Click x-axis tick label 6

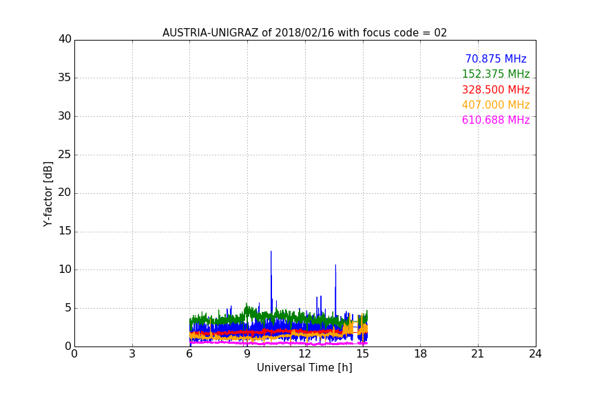click(x=189, y=355)
